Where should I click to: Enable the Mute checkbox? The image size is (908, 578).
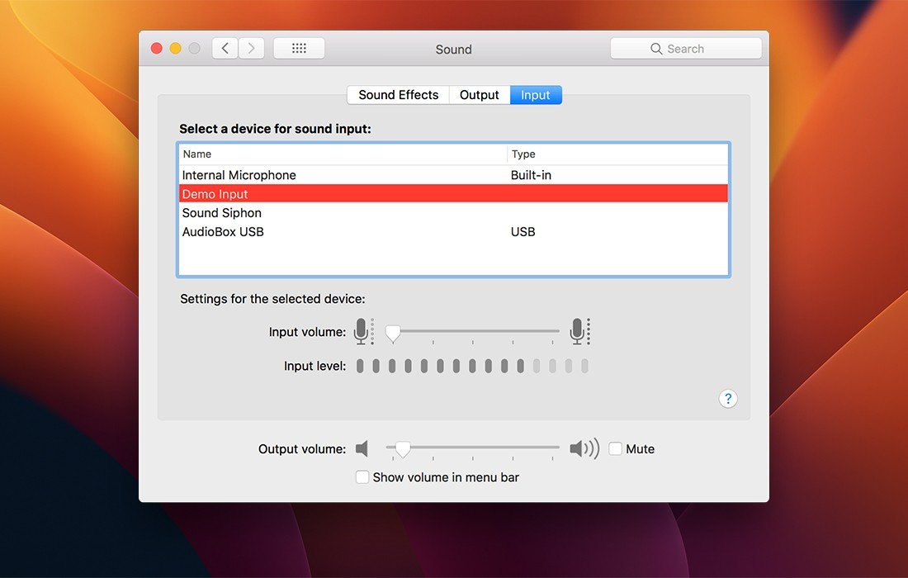[616, 449]
